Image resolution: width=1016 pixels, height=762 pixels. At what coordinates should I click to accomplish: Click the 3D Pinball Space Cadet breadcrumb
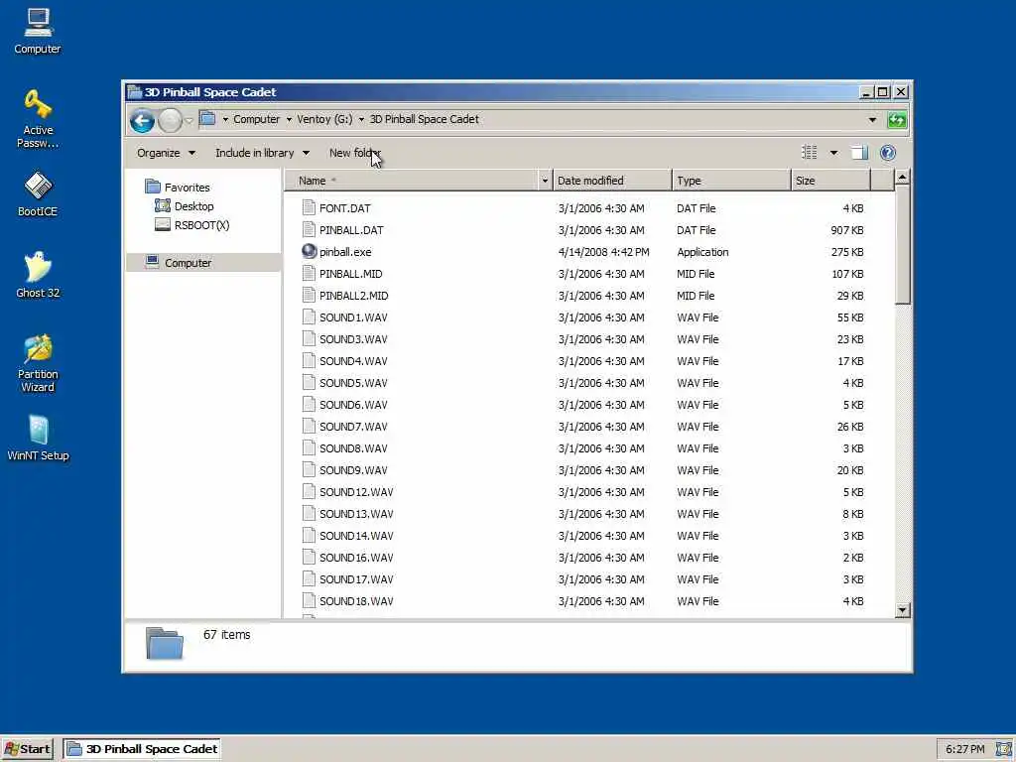coord(425,119)
